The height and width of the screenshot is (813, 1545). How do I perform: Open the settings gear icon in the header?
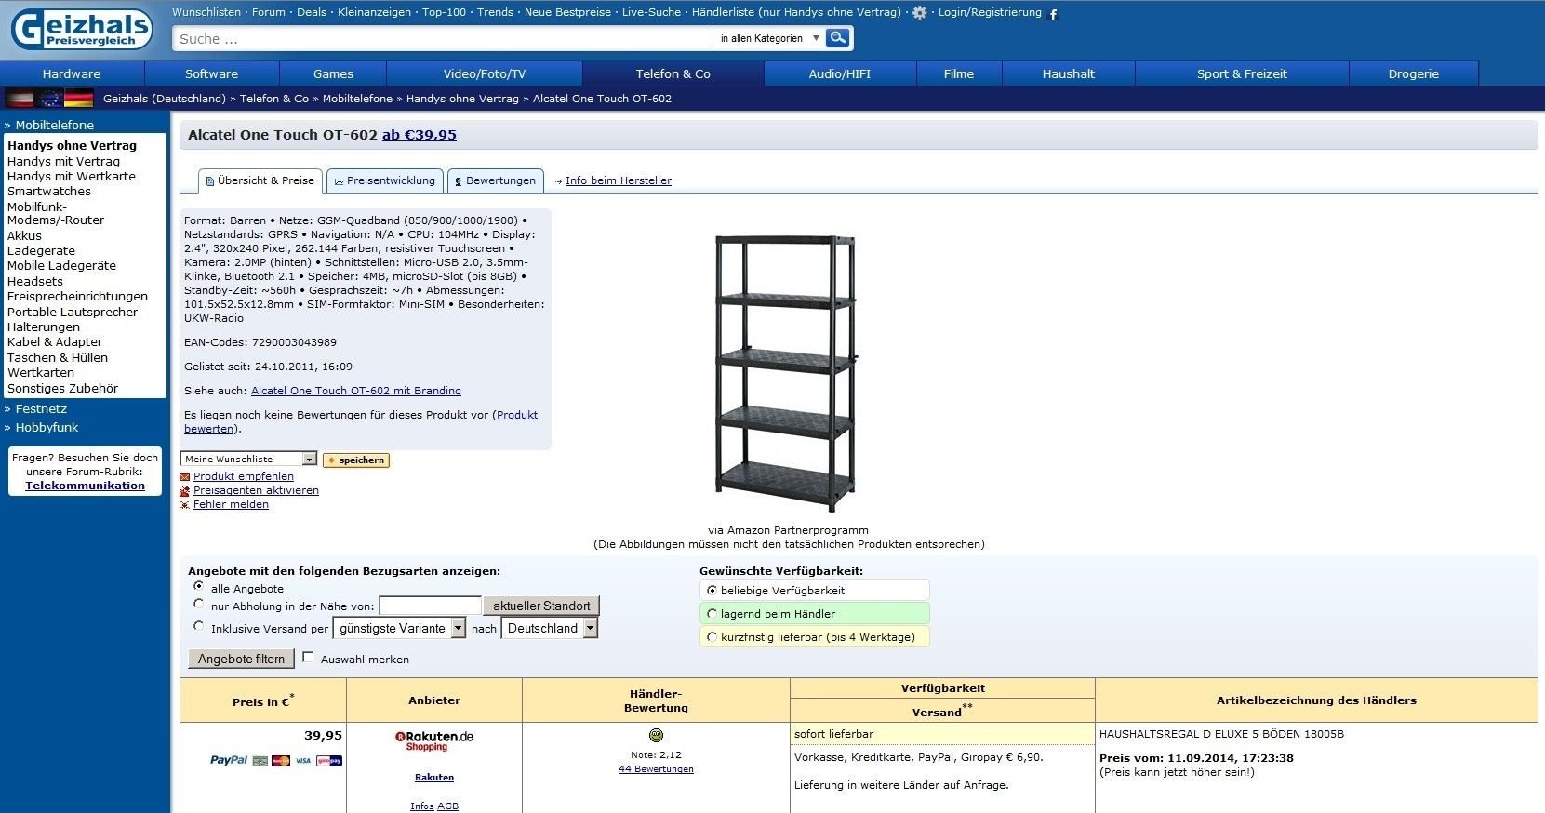point(920,13)
